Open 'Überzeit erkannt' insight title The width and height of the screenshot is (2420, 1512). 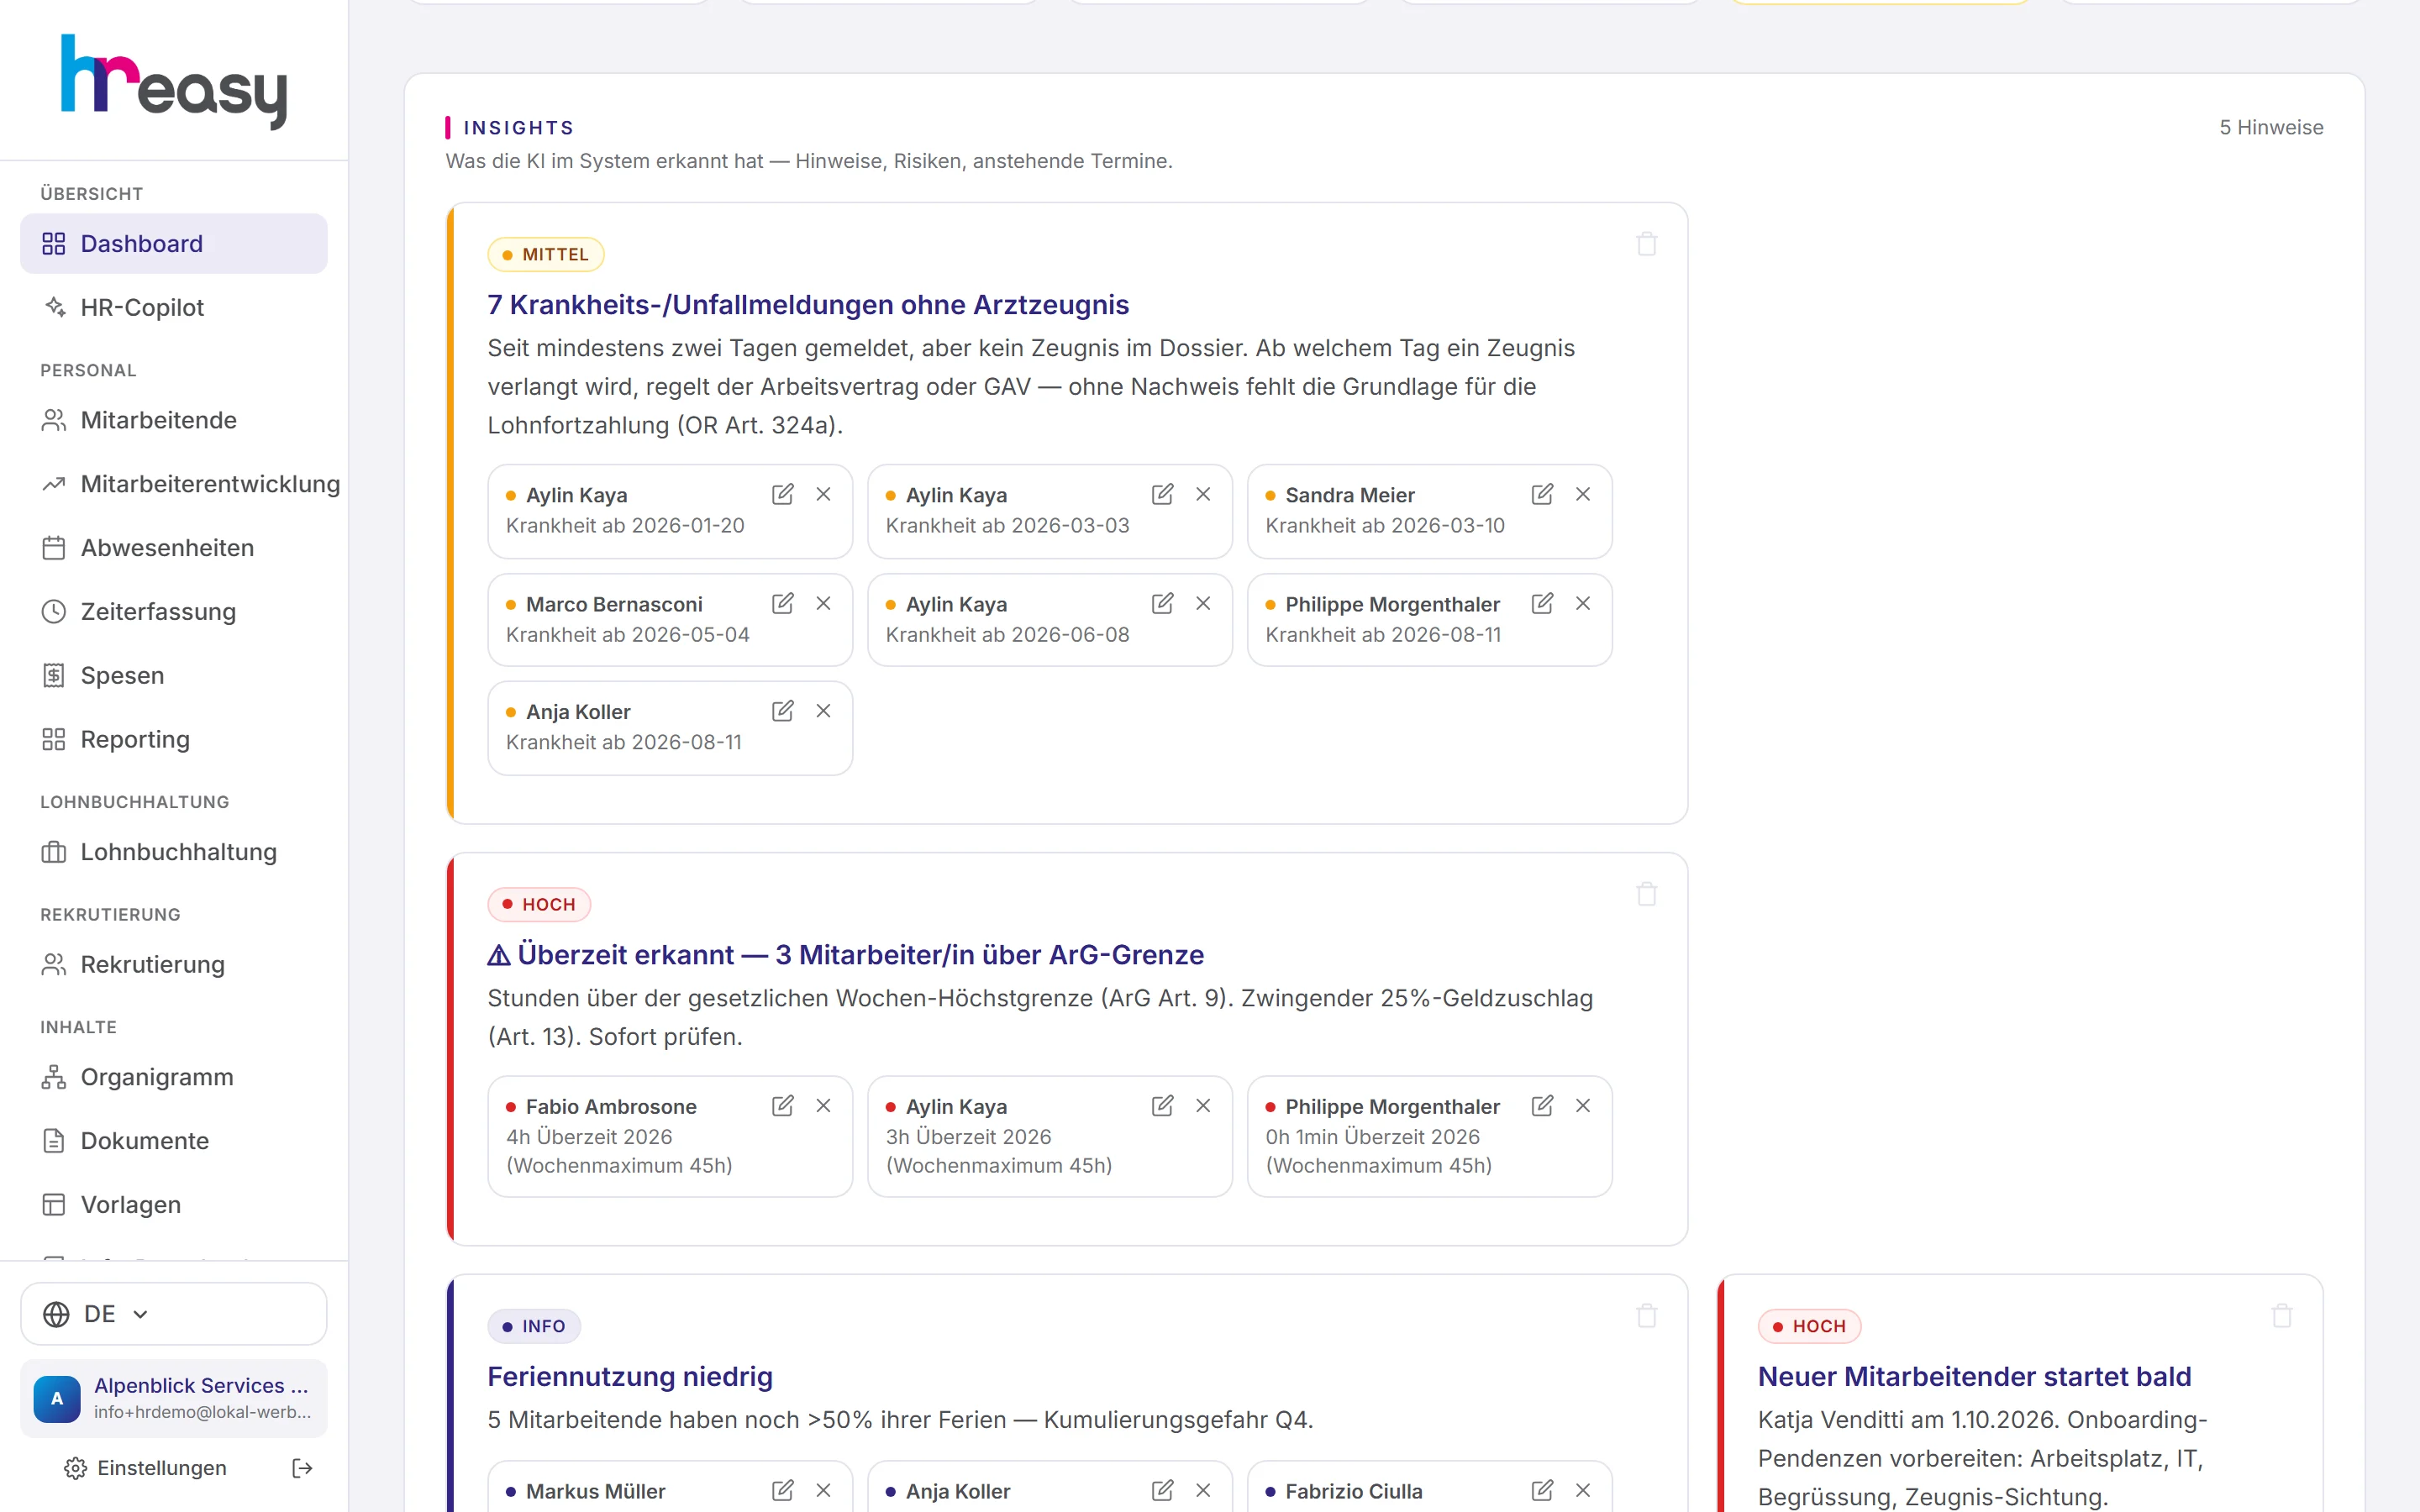[846, 955]
